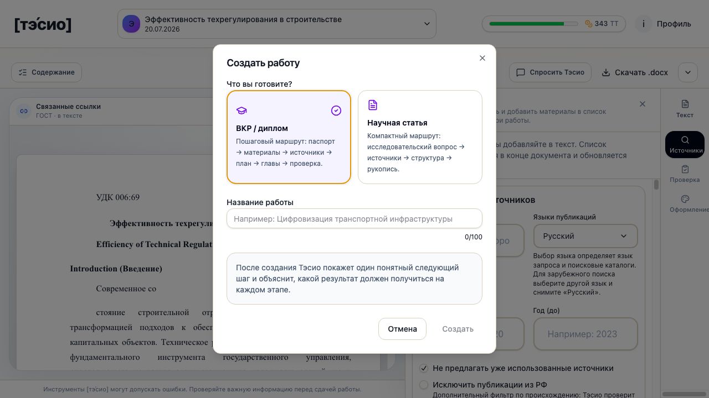The image size is (709, 398).
Task: Click the Отмена button
Action: (402, 329)
